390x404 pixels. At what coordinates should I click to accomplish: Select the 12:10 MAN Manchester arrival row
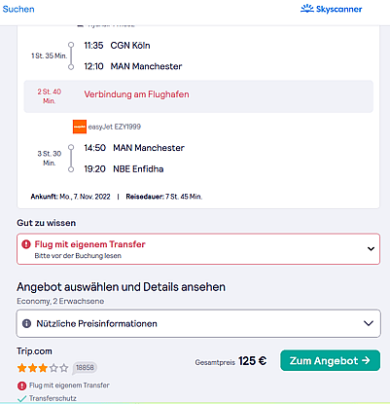coord(133,66)
